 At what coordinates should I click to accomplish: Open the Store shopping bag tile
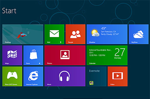click(33, 55)
